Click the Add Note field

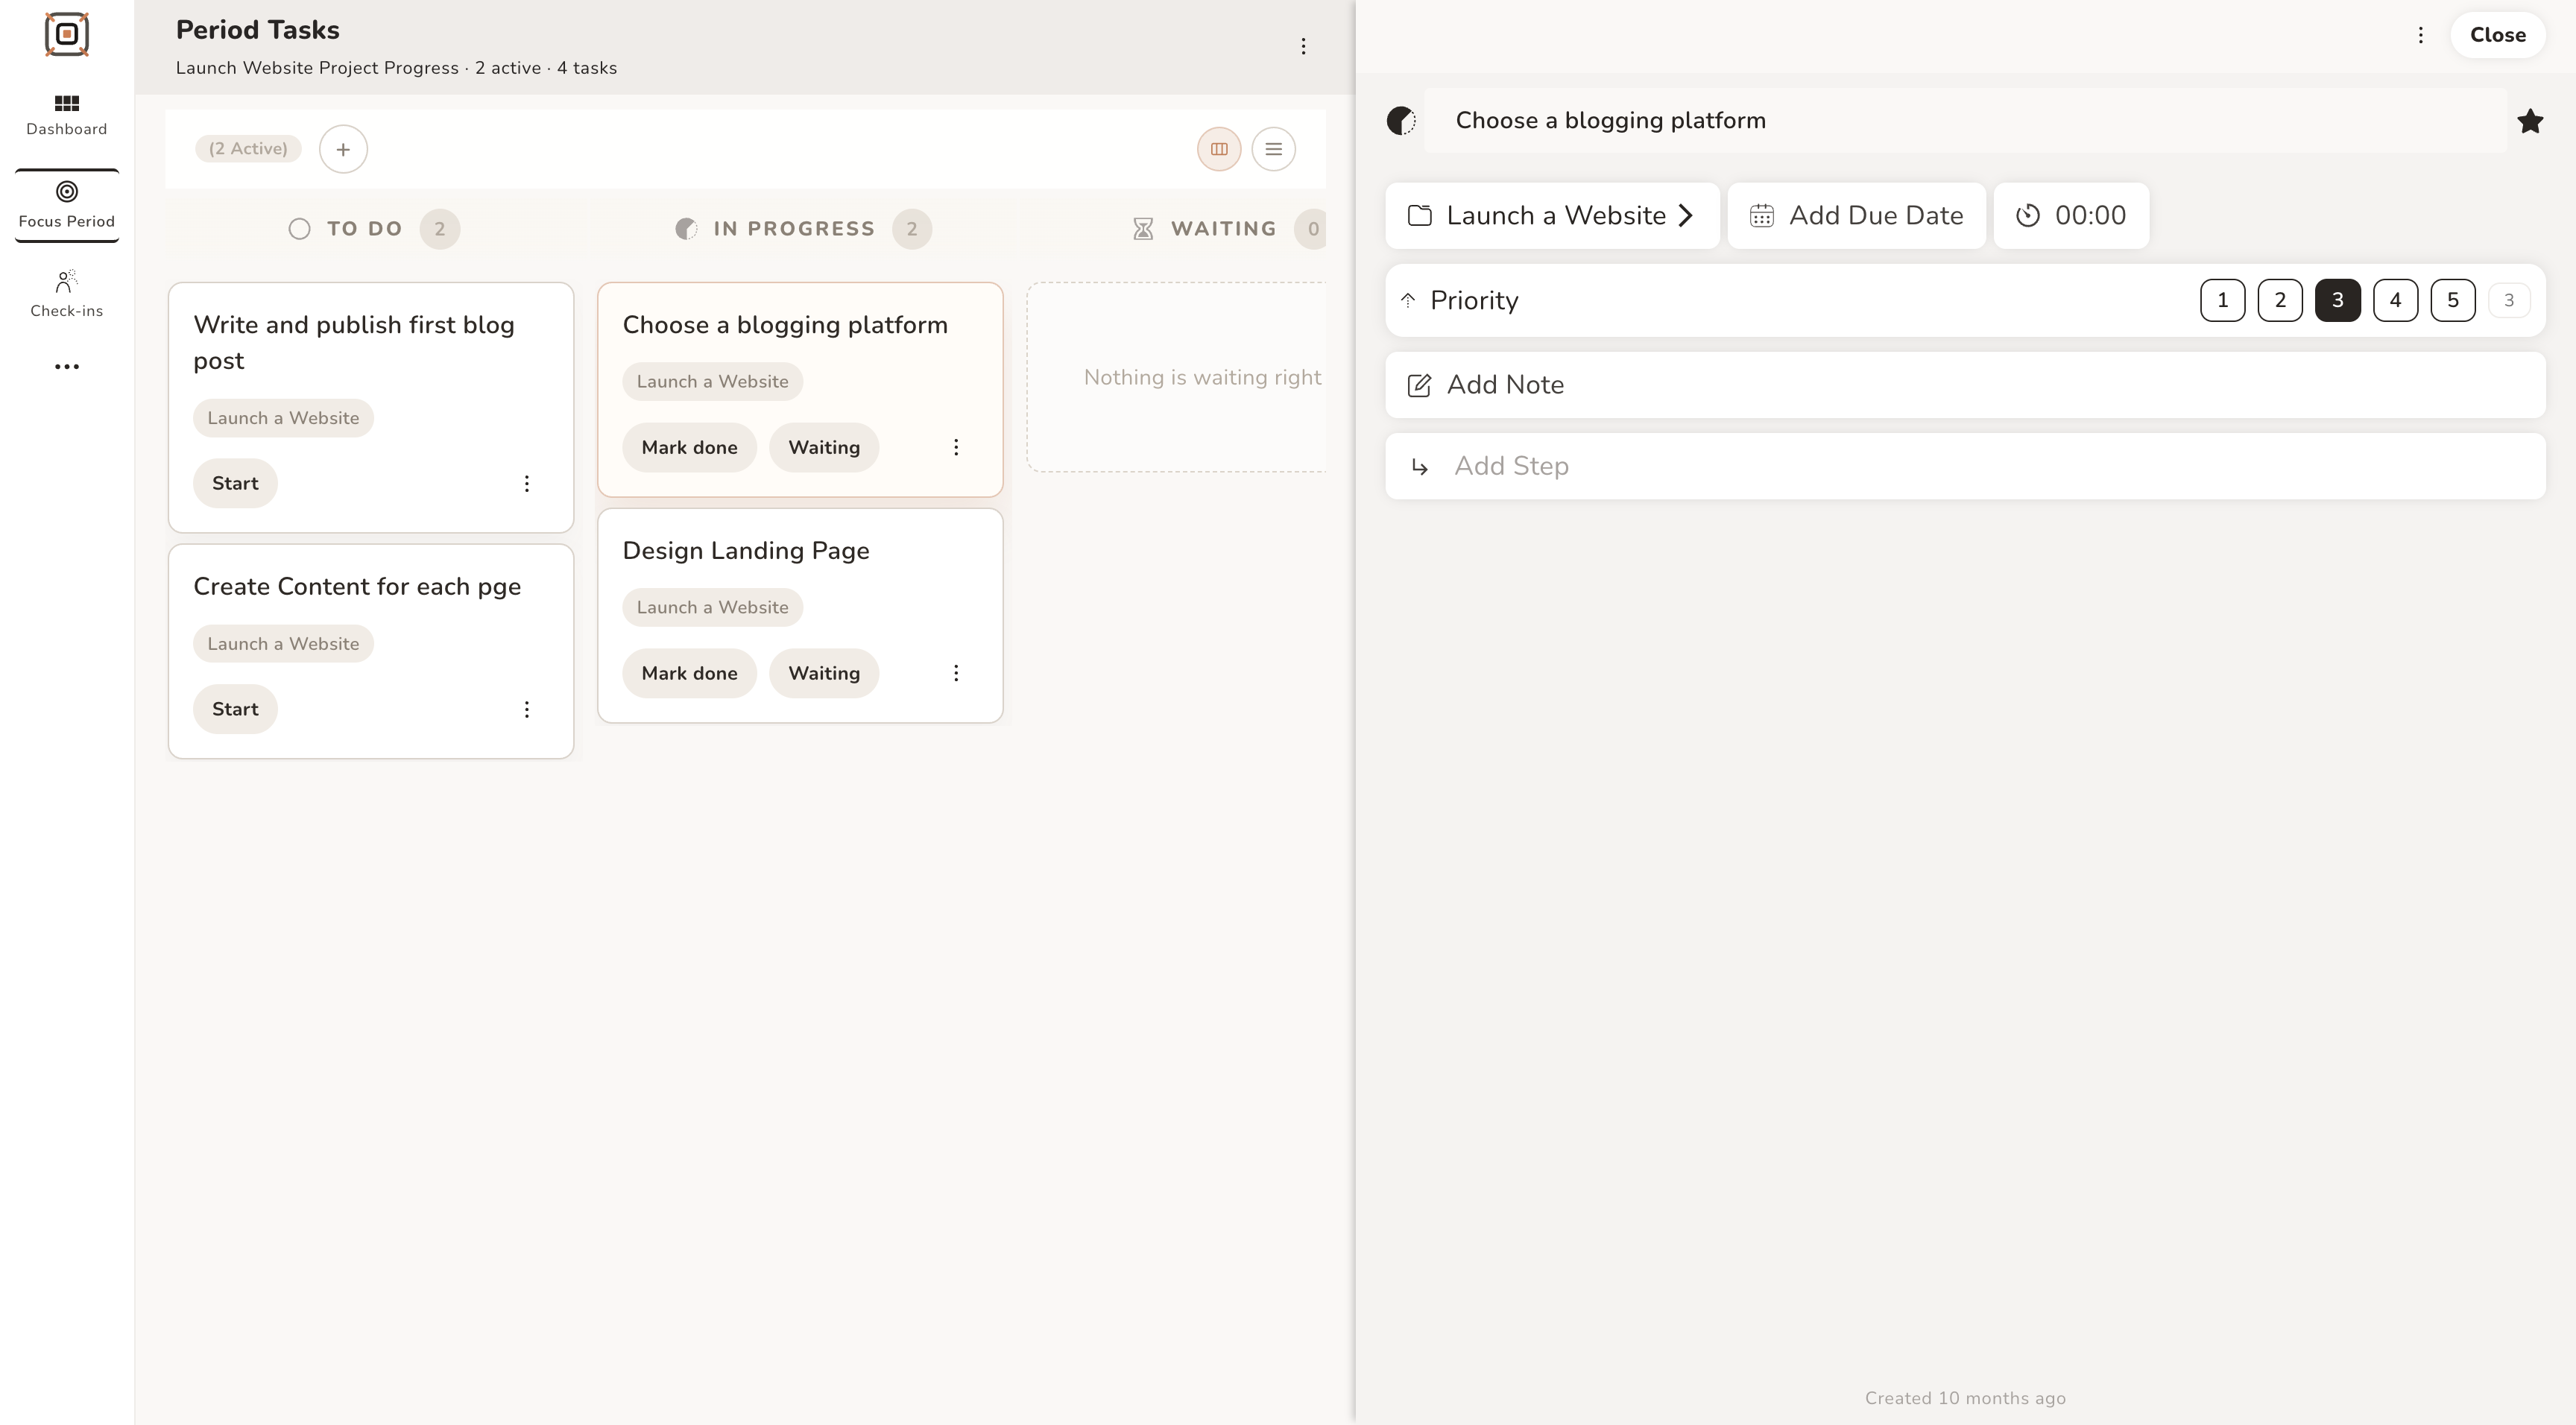coord(1965,385)
